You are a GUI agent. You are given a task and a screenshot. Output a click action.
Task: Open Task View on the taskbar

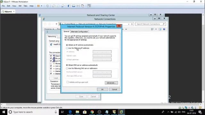coord(62,112)
